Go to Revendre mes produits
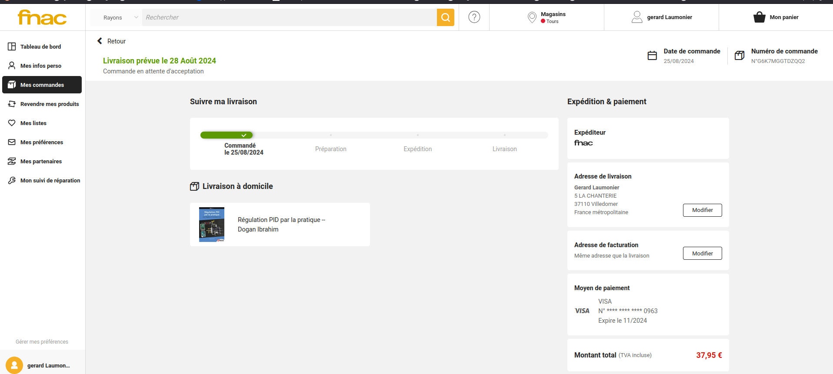The width and height of the screenshot is (833, 374). [x=49, y=104]
